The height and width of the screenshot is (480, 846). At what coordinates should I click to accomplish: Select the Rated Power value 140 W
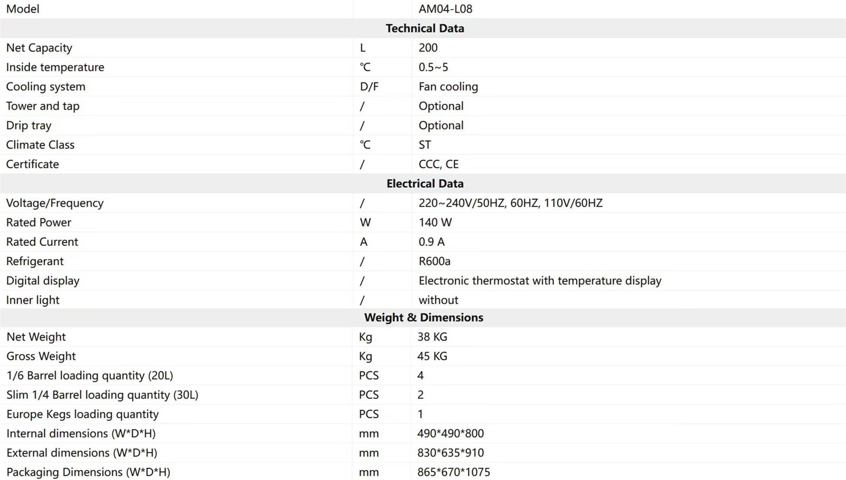coord(435,223)
